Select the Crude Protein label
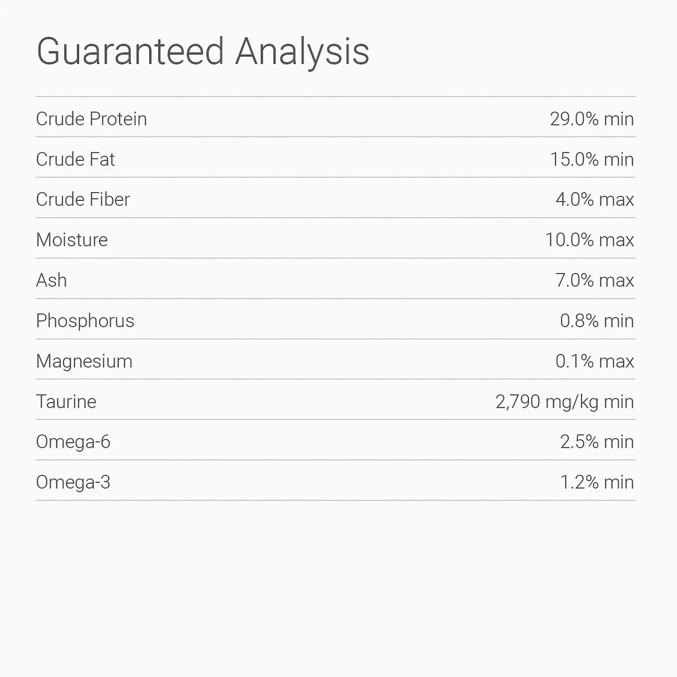This screenshot has width=677, height=677. (x=91, y=119)
